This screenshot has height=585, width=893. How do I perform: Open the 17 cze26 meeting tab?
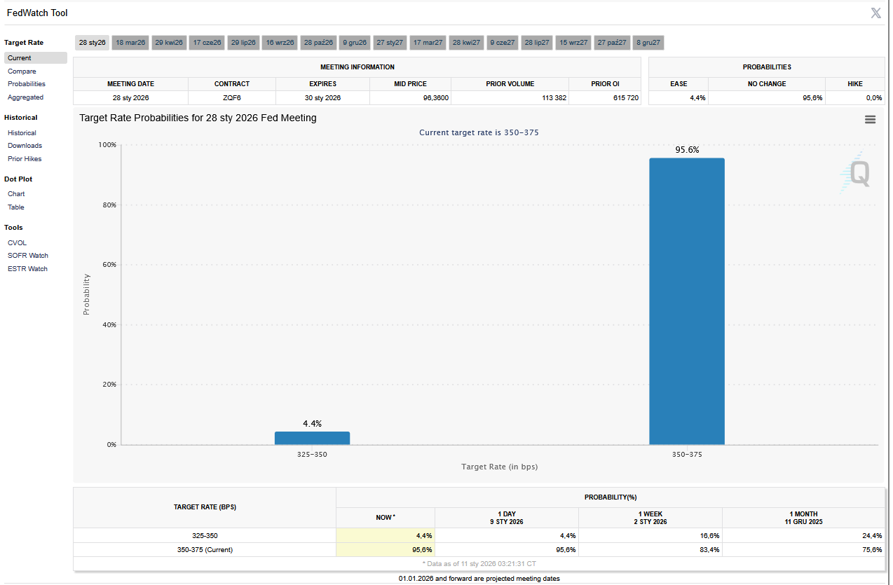207,43
